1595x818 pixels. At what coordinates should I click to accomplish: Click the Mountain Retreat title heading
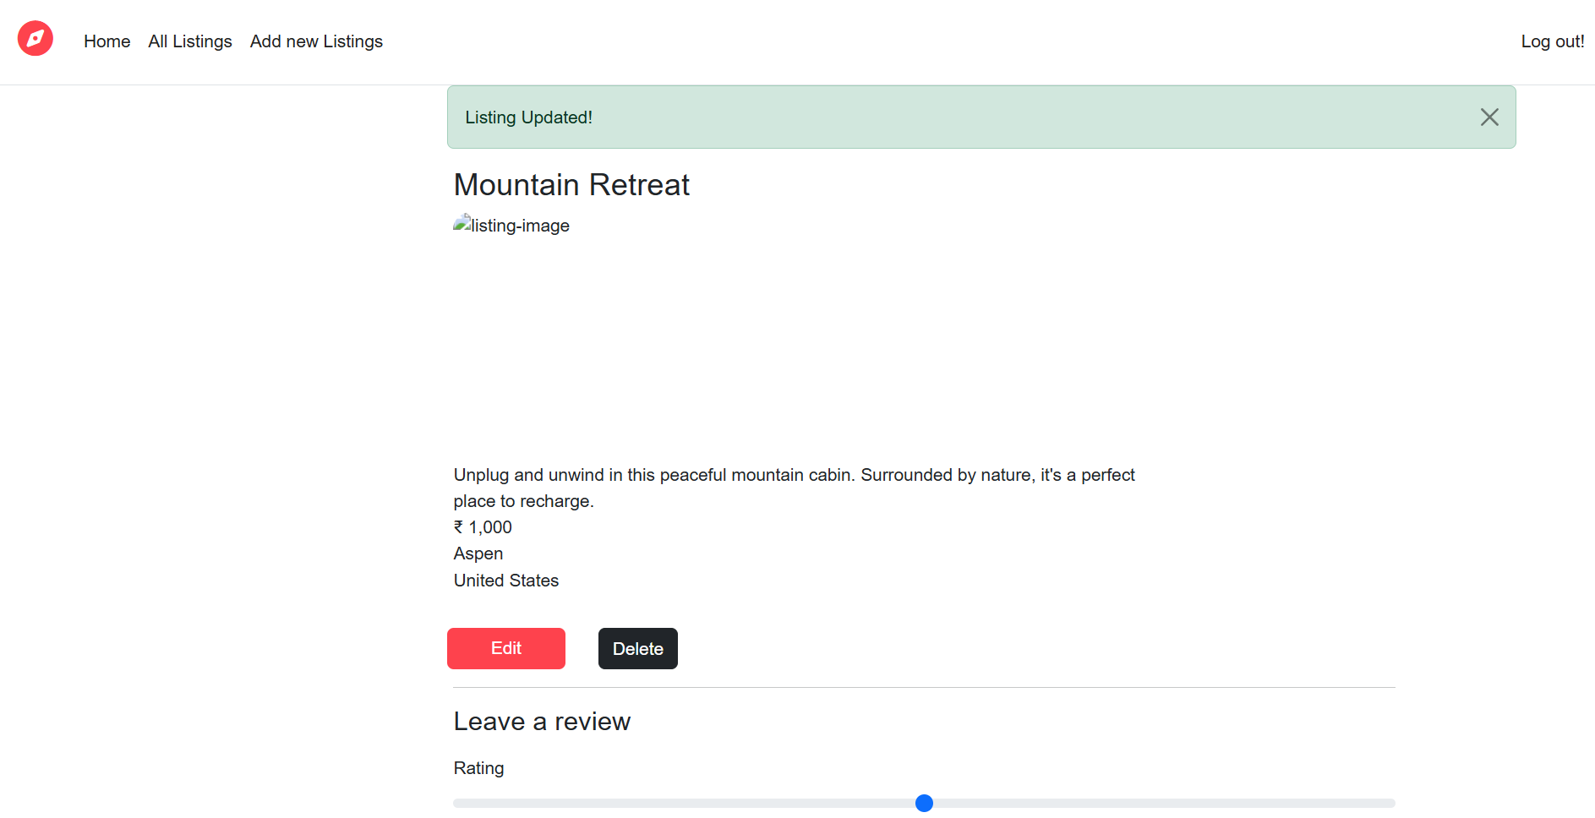[x=571, y=184]
